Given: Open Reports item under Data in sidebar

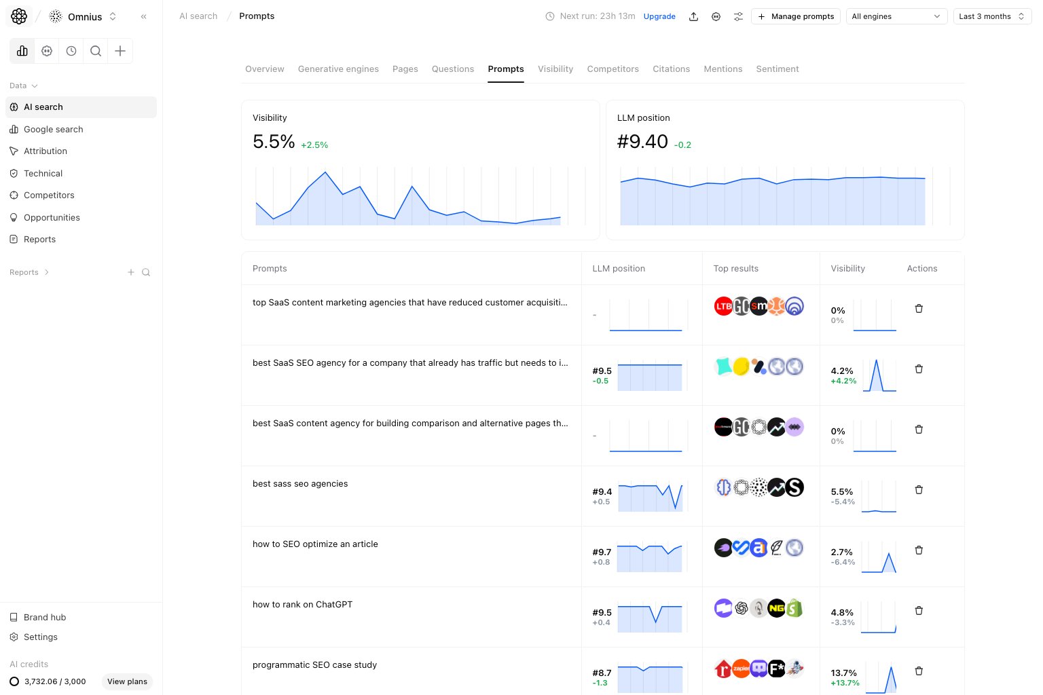Looking at the screenshot, I should [81, 240].
